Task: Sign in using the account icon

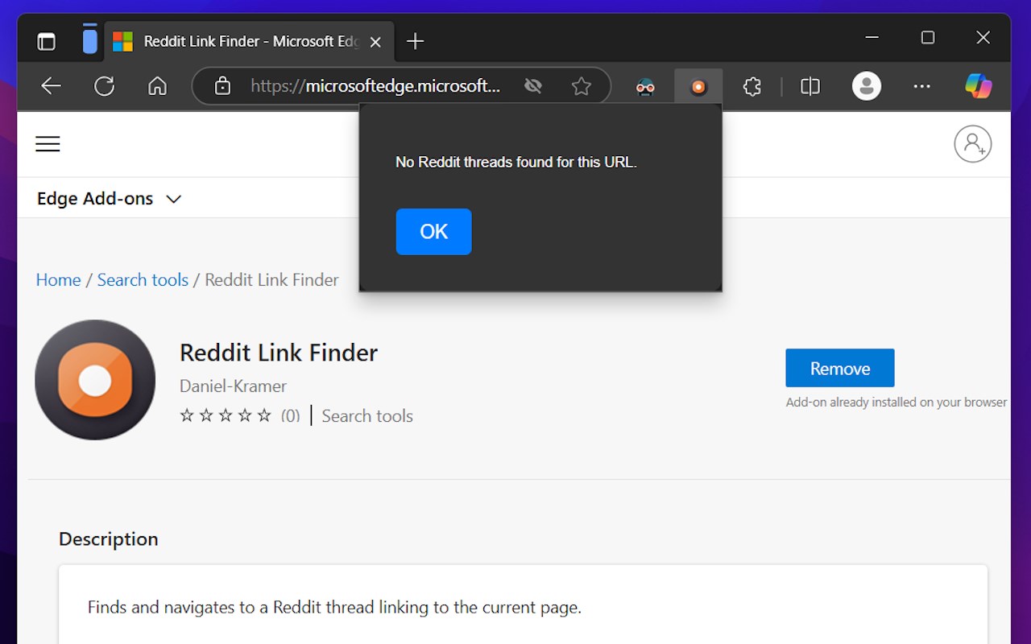Action: [972, 144]
